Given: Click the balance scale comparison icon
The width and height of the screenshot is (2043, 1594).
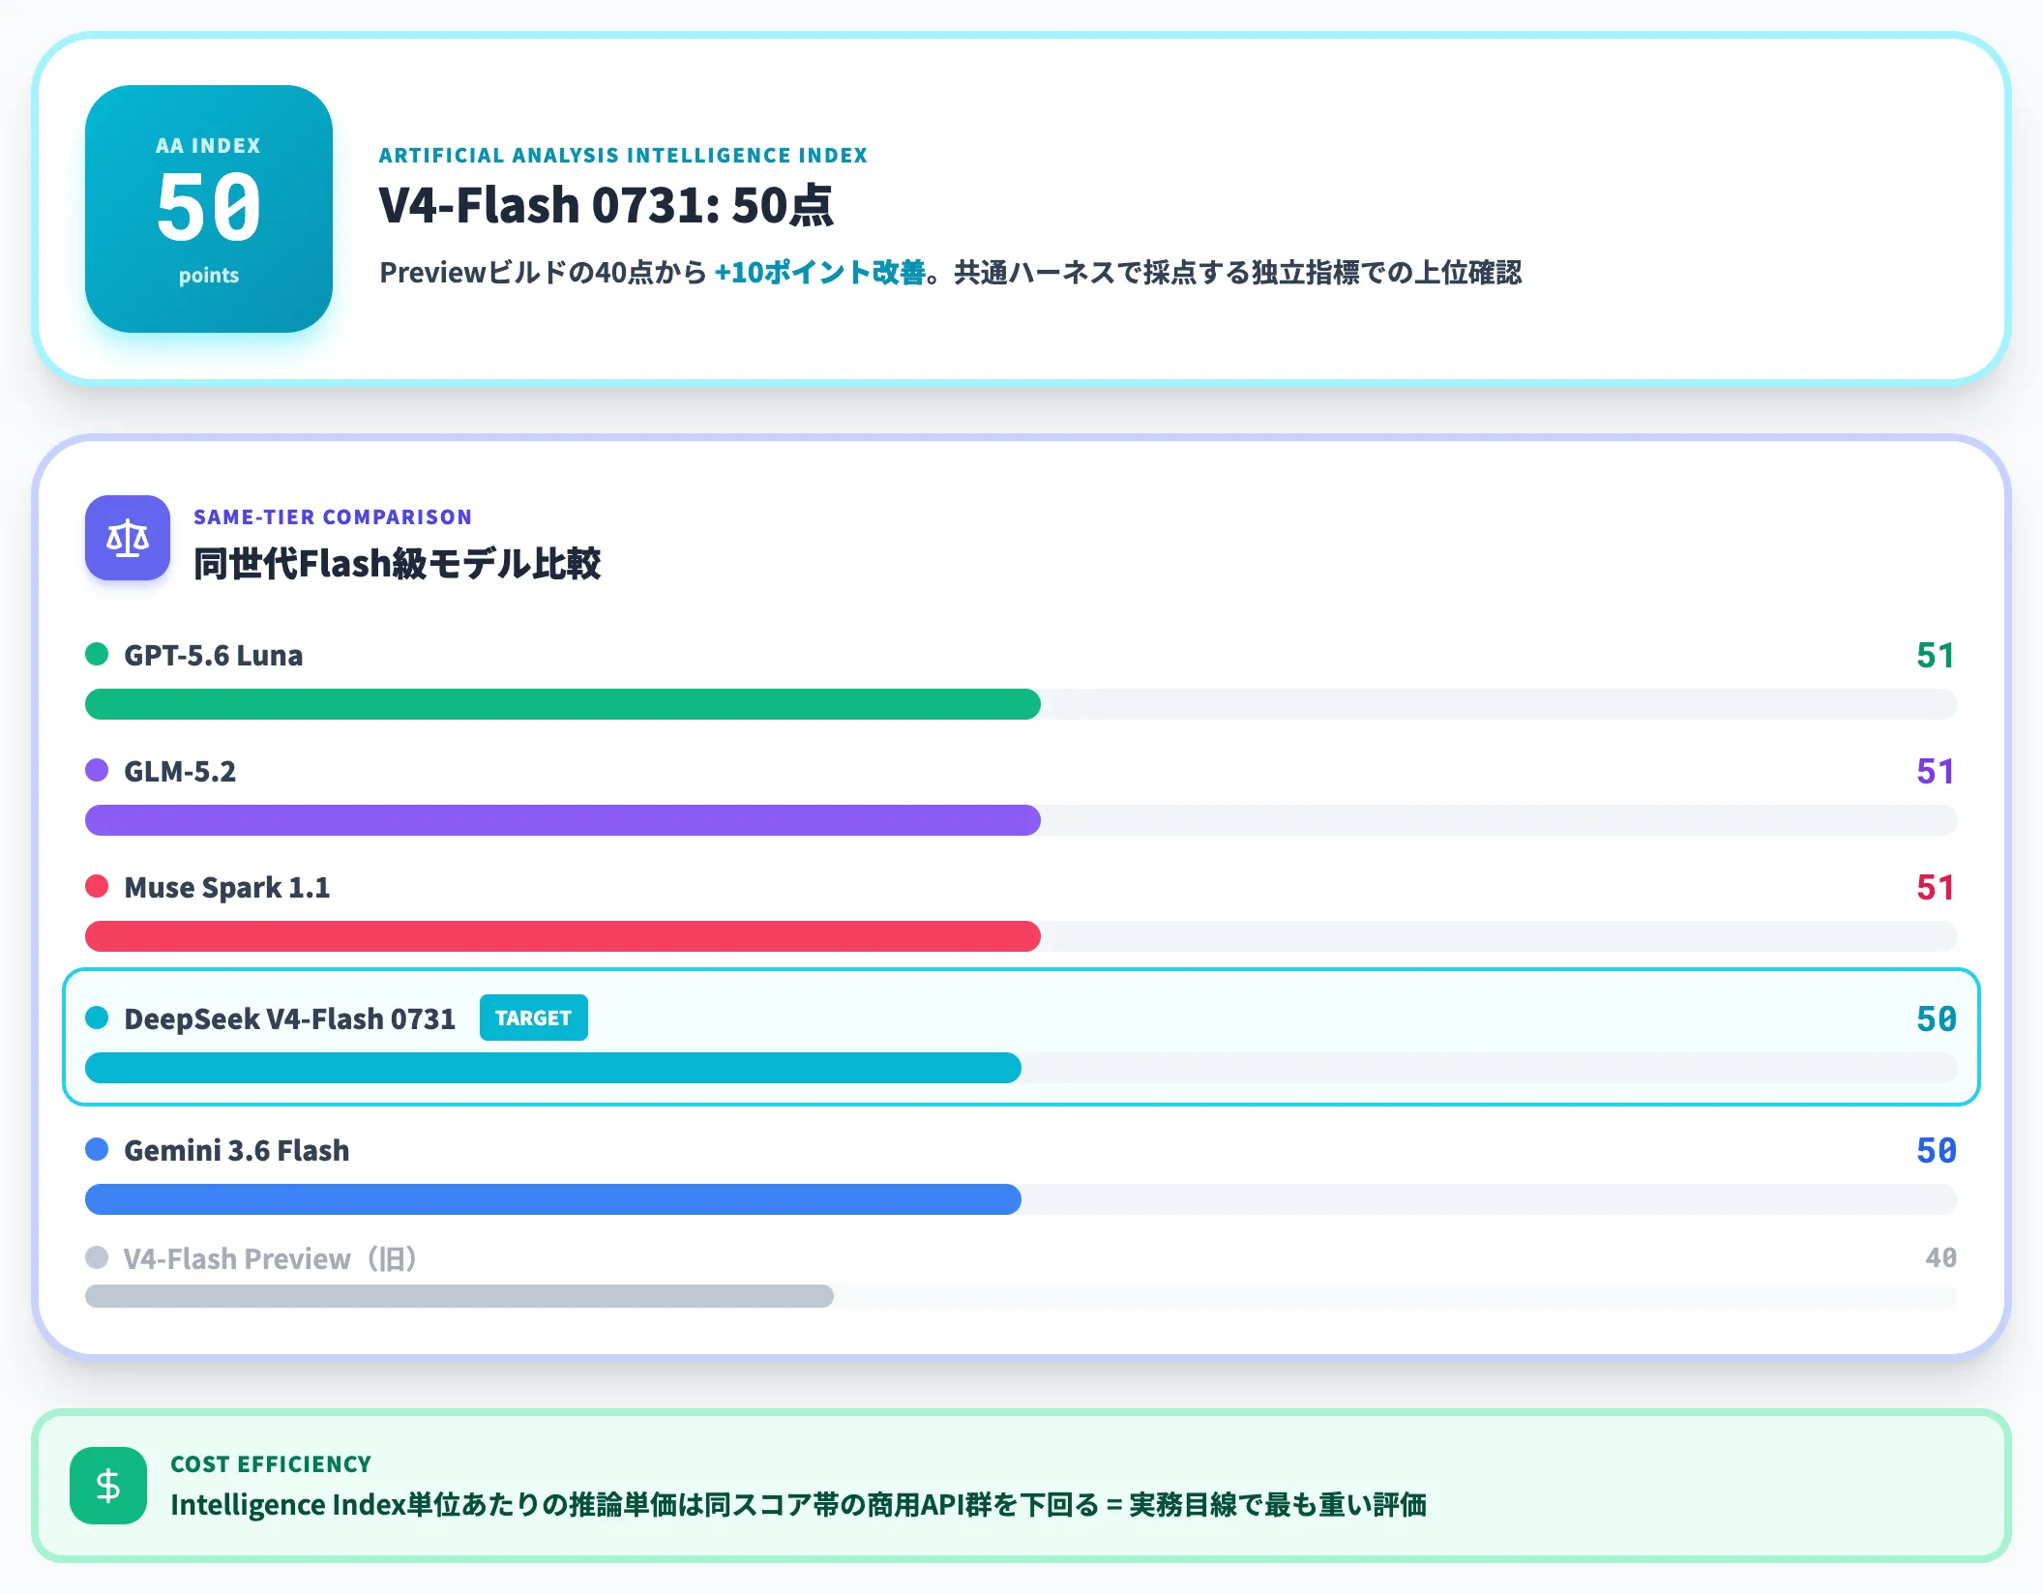Looking at the screenshot, I should click(x=128, y=538).
